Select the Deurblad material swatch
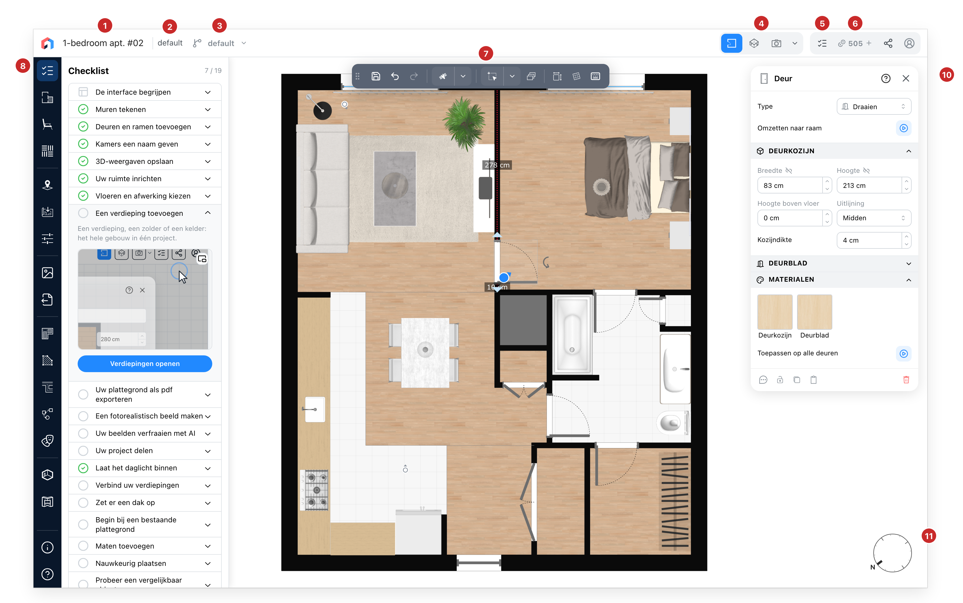Screen dimensions: 963x603 [x=814, y=312]
